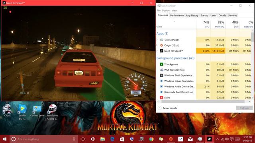The width and height of the screenshot is (255, 143).
Task: Switch to the Services tab
Action: (232, 15)
